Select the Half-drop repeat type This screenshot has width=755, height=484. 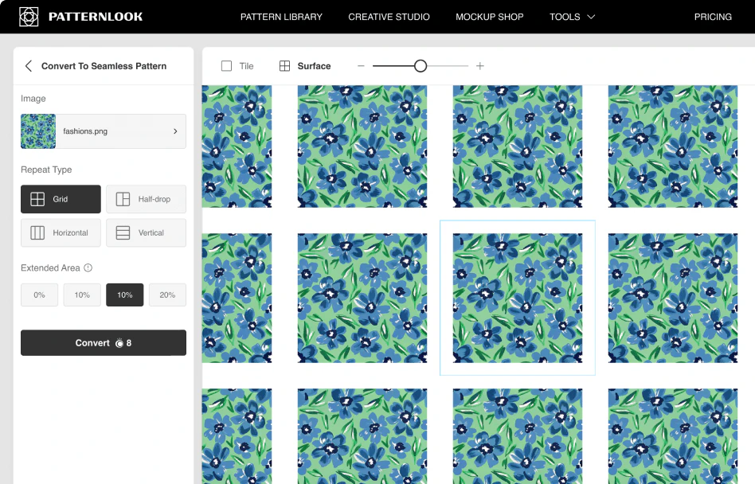pyautogui.click(x=146, y=199)
